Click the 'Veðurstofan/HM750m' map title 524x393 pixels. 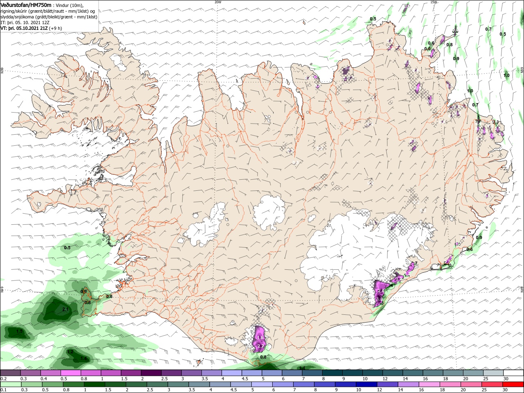tap(26, 5)
